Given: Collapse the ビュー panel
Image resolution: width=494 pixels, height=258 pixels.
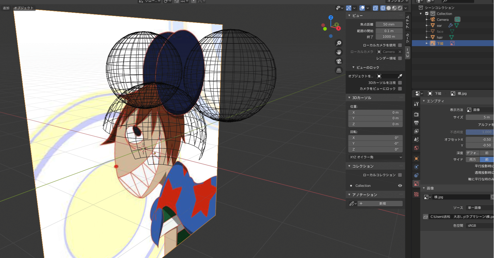Looking at the screenshot, I should click(x=349, y=15).
